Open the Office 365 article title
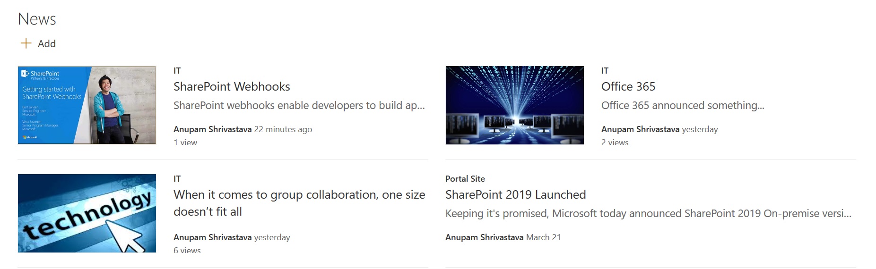 point(628,86)
